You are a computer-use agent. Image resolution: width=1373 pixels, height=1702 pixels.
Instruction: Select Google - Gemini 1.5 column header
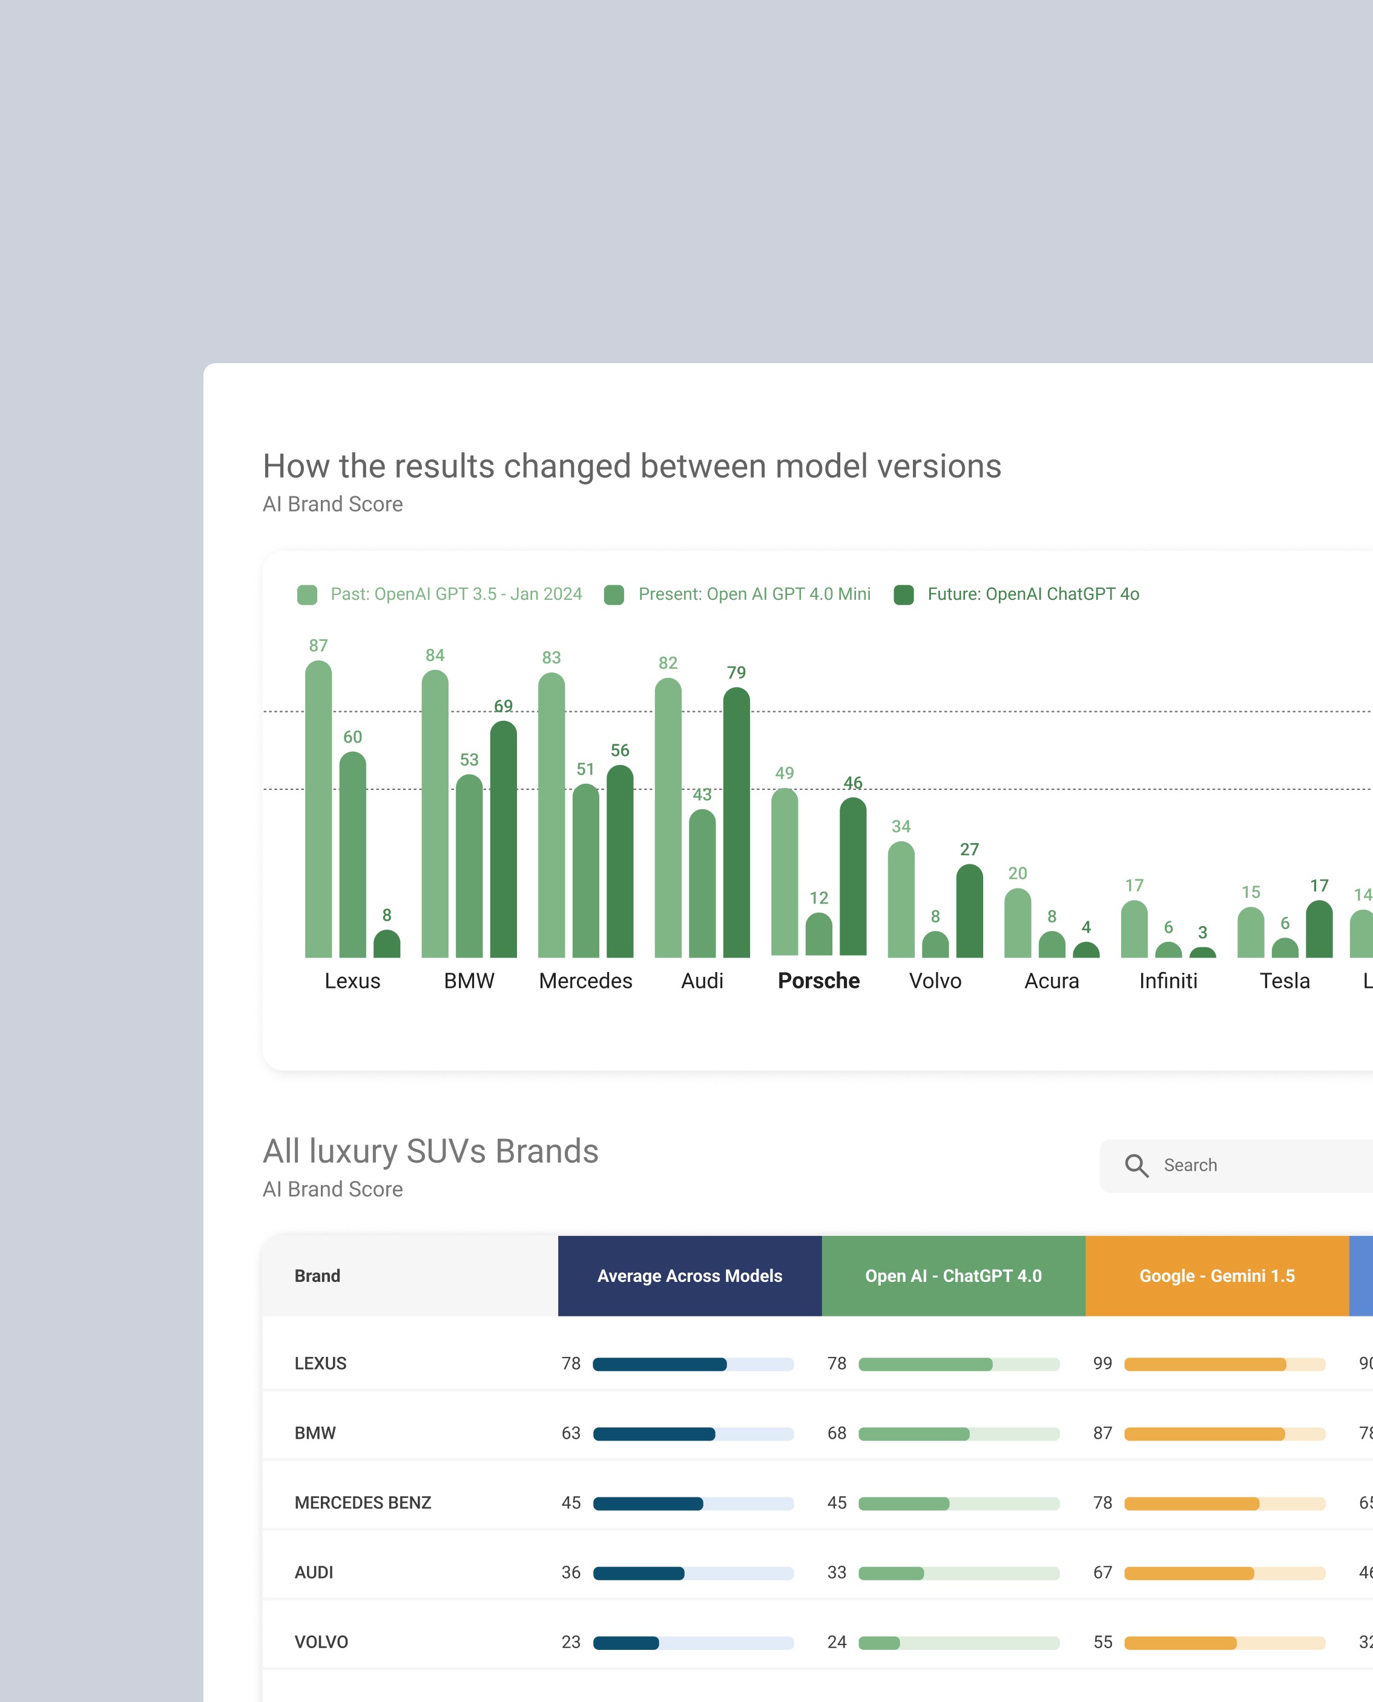click(x=1216, y=1276)
